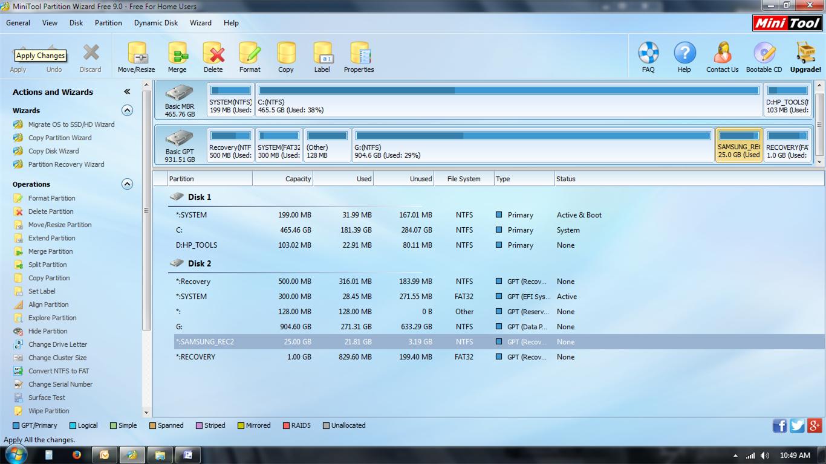
Task: Open the Help menu
Action: coord(231,23)
